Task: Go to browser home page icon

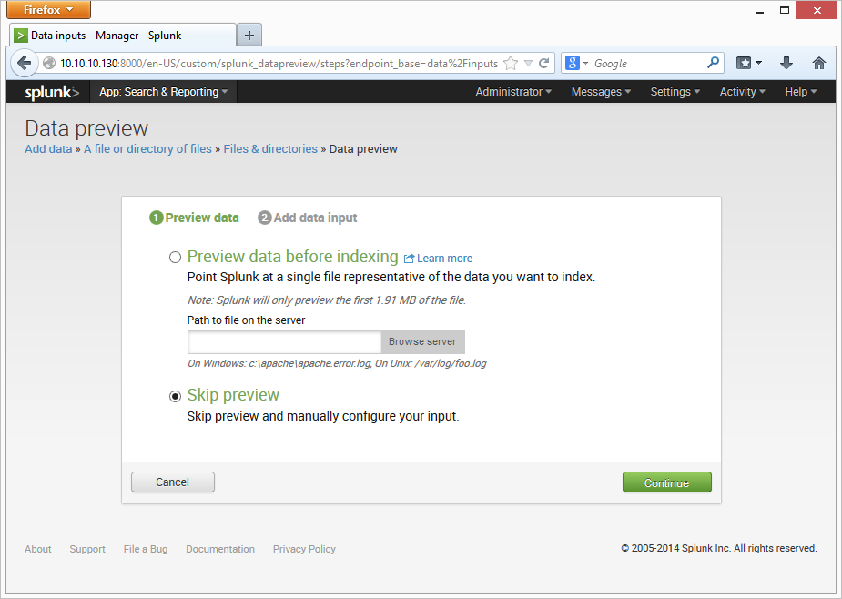Action: (x=818, y=64)
